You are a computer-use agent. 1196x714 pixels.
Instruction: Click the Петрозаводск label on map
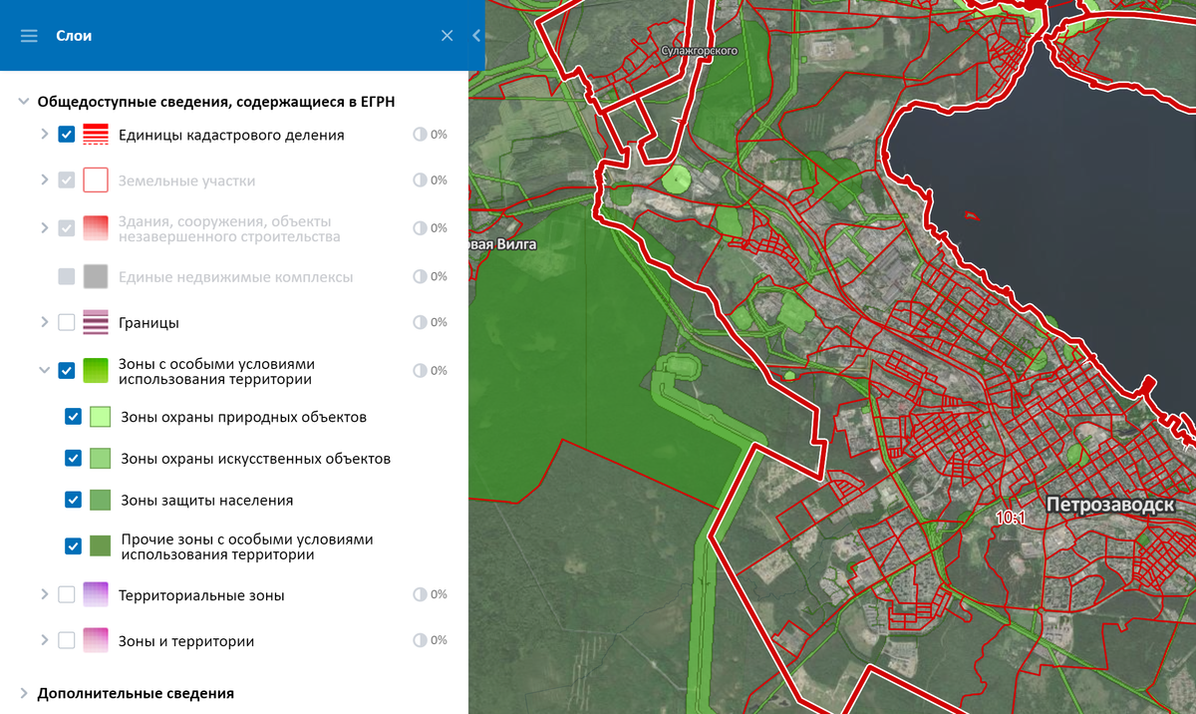point(1110,506)
